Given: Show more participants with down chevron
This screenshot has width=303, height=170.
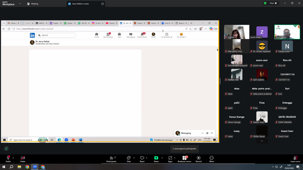Looking at the screenshot, I should tap(262, 141).
